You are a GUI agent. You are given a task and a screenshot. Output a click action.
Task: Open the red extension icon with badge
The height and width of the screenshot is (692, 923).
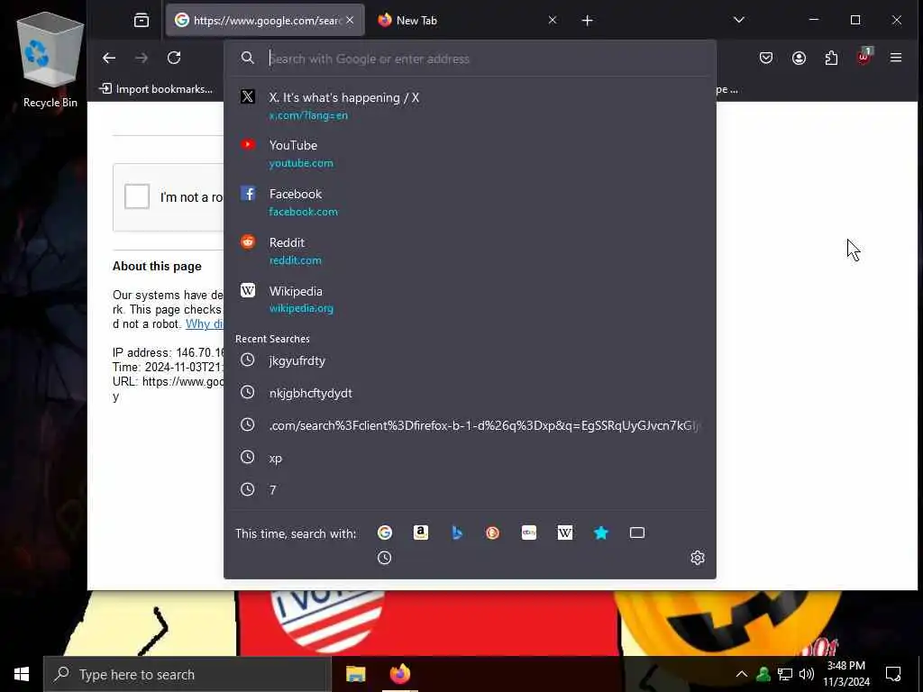pos(864,57)
